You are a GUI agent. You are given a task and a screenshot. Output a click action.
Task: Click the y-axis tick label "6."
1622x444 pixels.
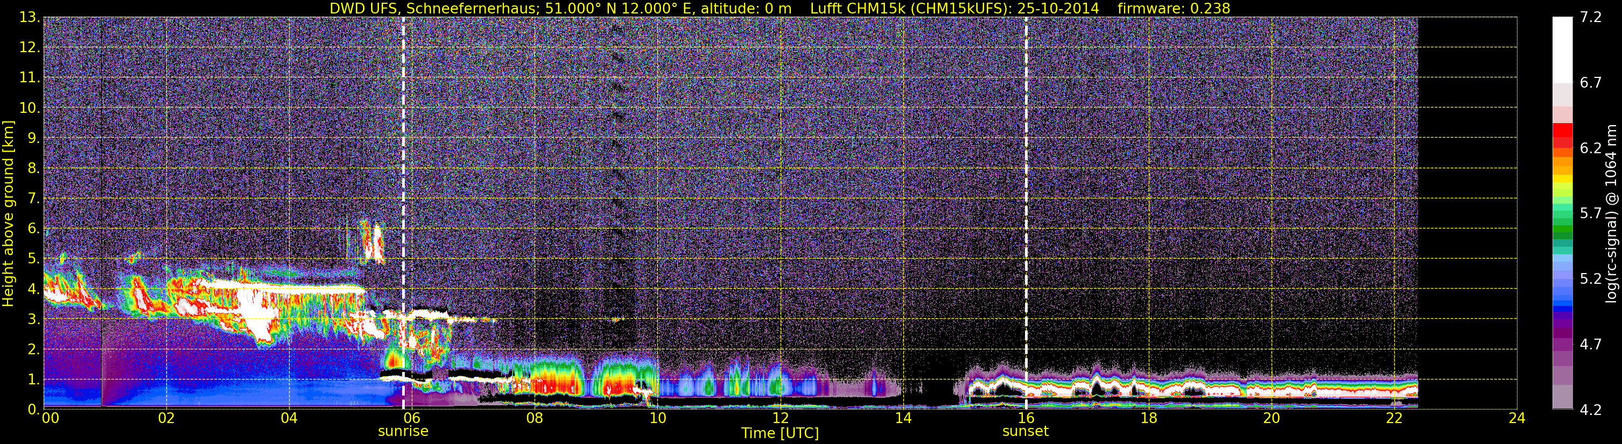tap(33, 228)
